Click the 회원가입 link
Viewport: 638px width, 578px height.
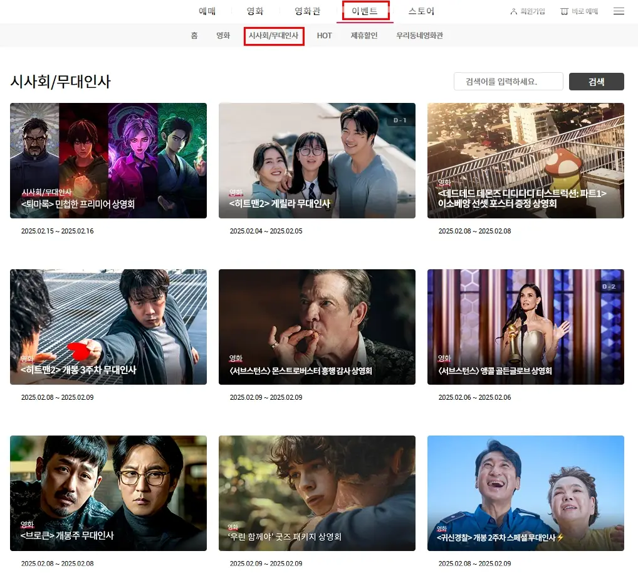click(533, 11)
